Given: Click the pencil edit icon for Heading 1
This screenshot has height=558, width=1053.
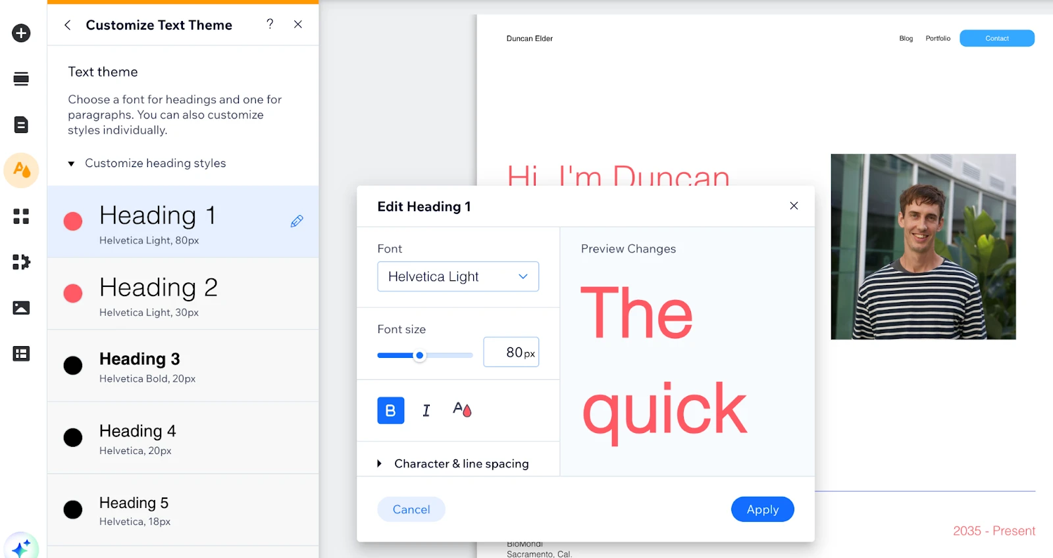Looking at the screenshot, I should pyautogui.click(x=297, y=221).
